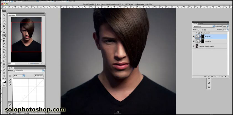The height and width of the screenshot is (115, 233).
Task: Select the Dodge tool
Action: (4, 52)
